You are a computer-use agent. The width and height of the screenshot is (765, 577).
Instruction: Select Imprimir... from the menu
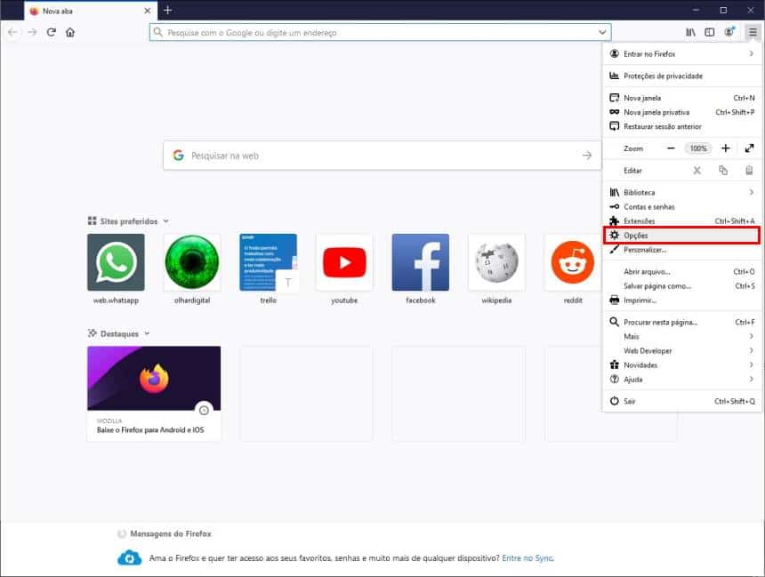[681, 300]
